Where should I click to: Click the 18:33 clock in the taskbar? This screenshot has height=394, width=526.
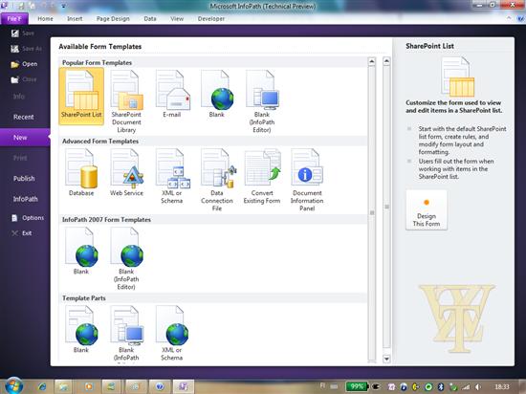(502, 387)
